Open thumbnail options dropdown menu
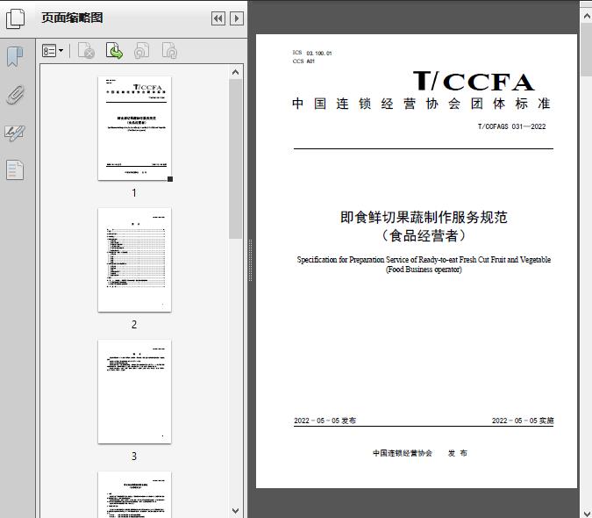Image resolution: width=592 pixels, height=518 pixels. point(53,51)
